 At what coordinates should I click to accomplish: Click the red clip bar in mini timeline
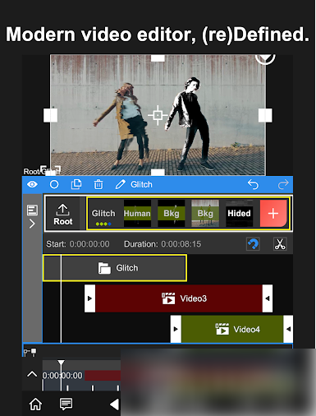103,376
